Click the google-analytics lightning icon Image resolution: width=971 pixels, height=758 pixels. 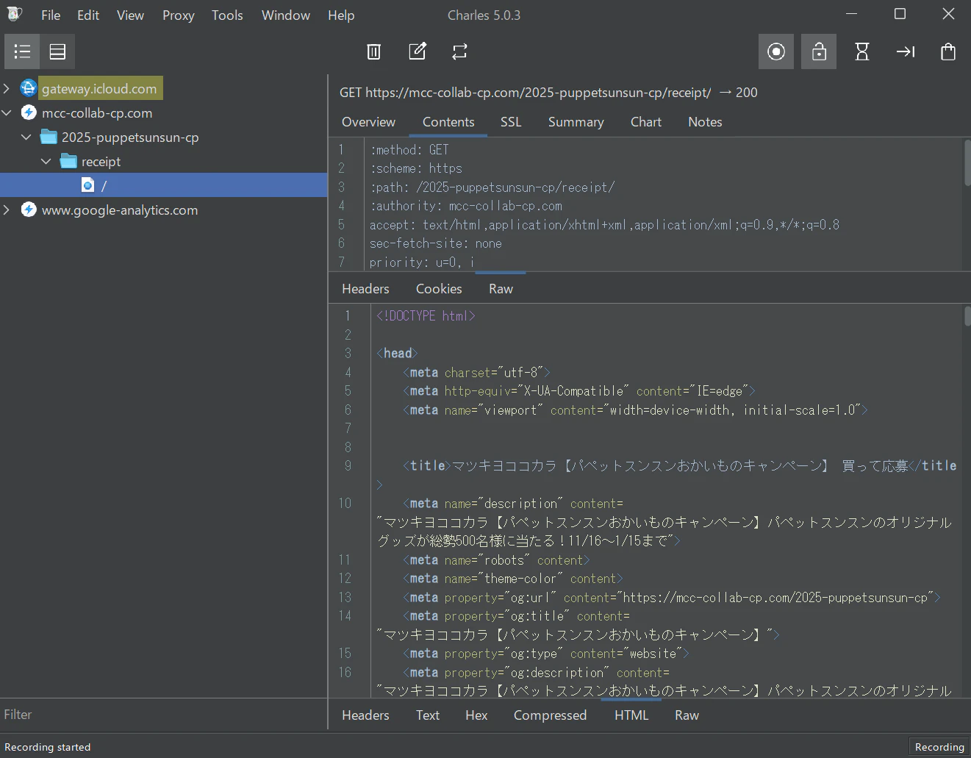tap(28, 210)
